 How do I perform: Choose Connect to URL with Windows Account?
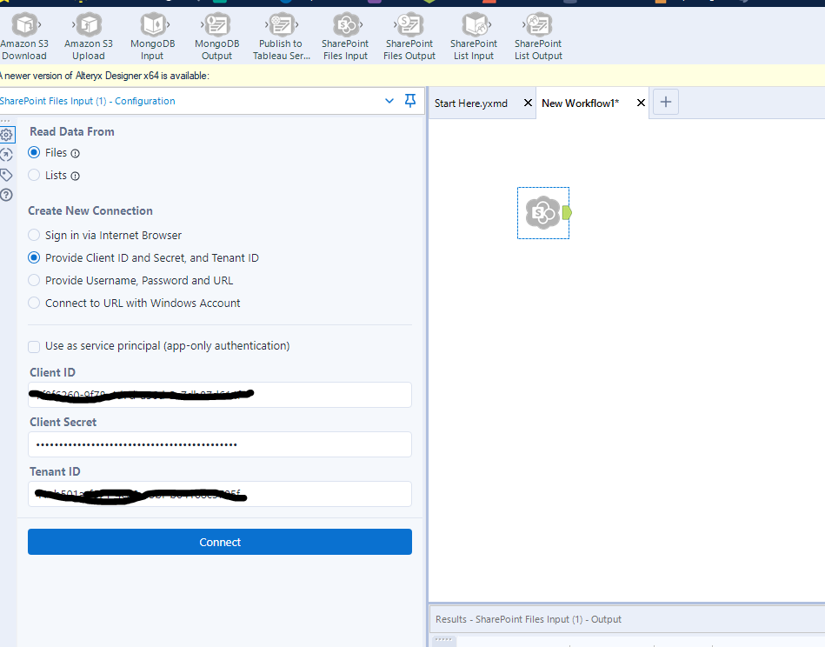click(x=34, y=303)
